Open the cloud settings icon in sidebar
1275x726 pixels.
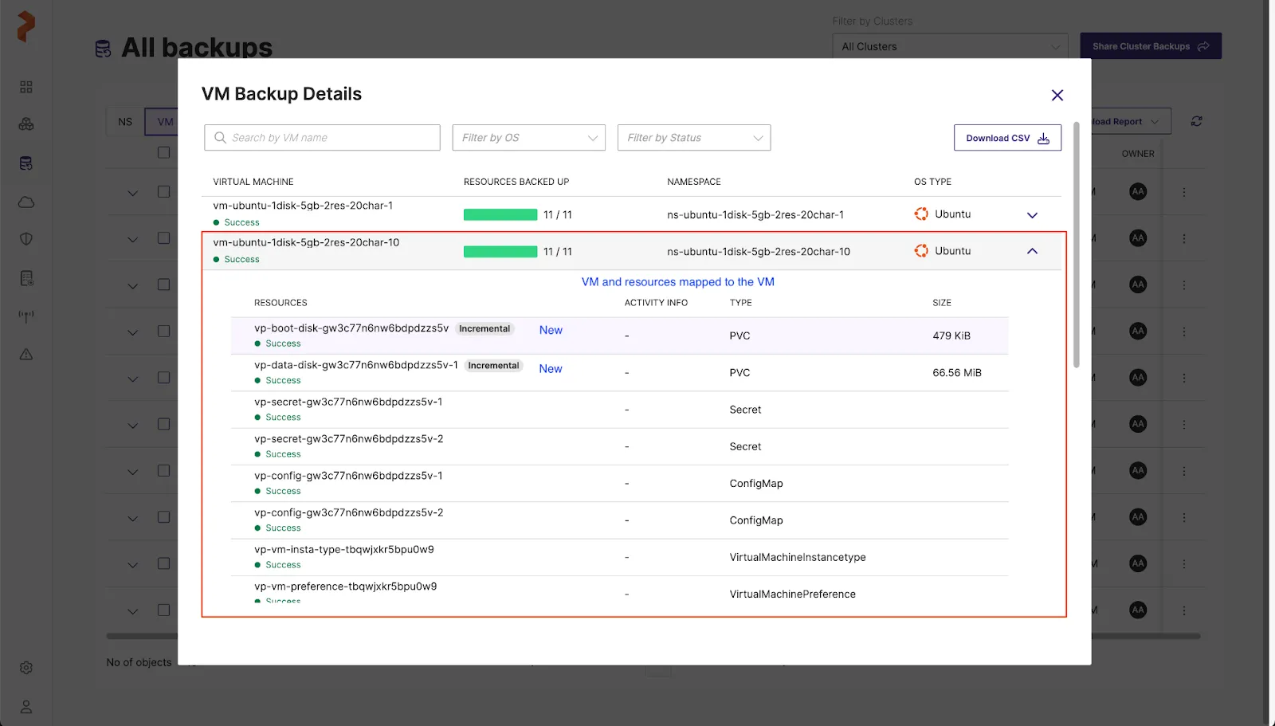[x=26, y=202]
